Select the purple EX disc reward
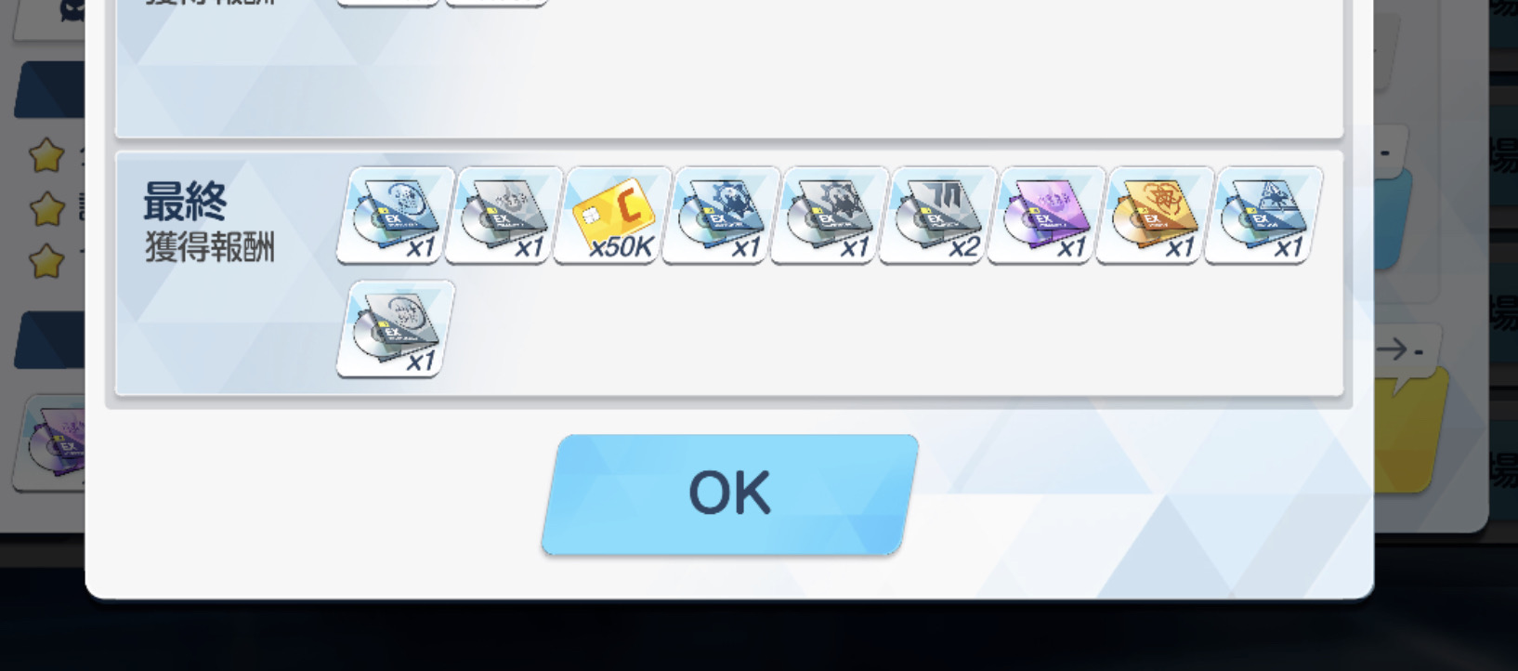 tap(1047, 216)
